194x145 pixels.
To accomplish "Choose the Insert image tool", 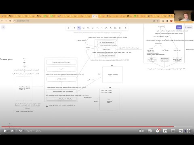I will pos(115,28).
